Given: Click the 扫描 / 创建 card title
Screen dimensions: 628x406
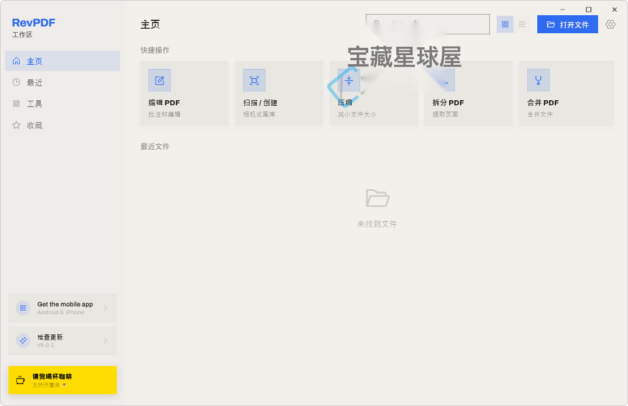Looking at the screenshot, I should tap(260, 103).
